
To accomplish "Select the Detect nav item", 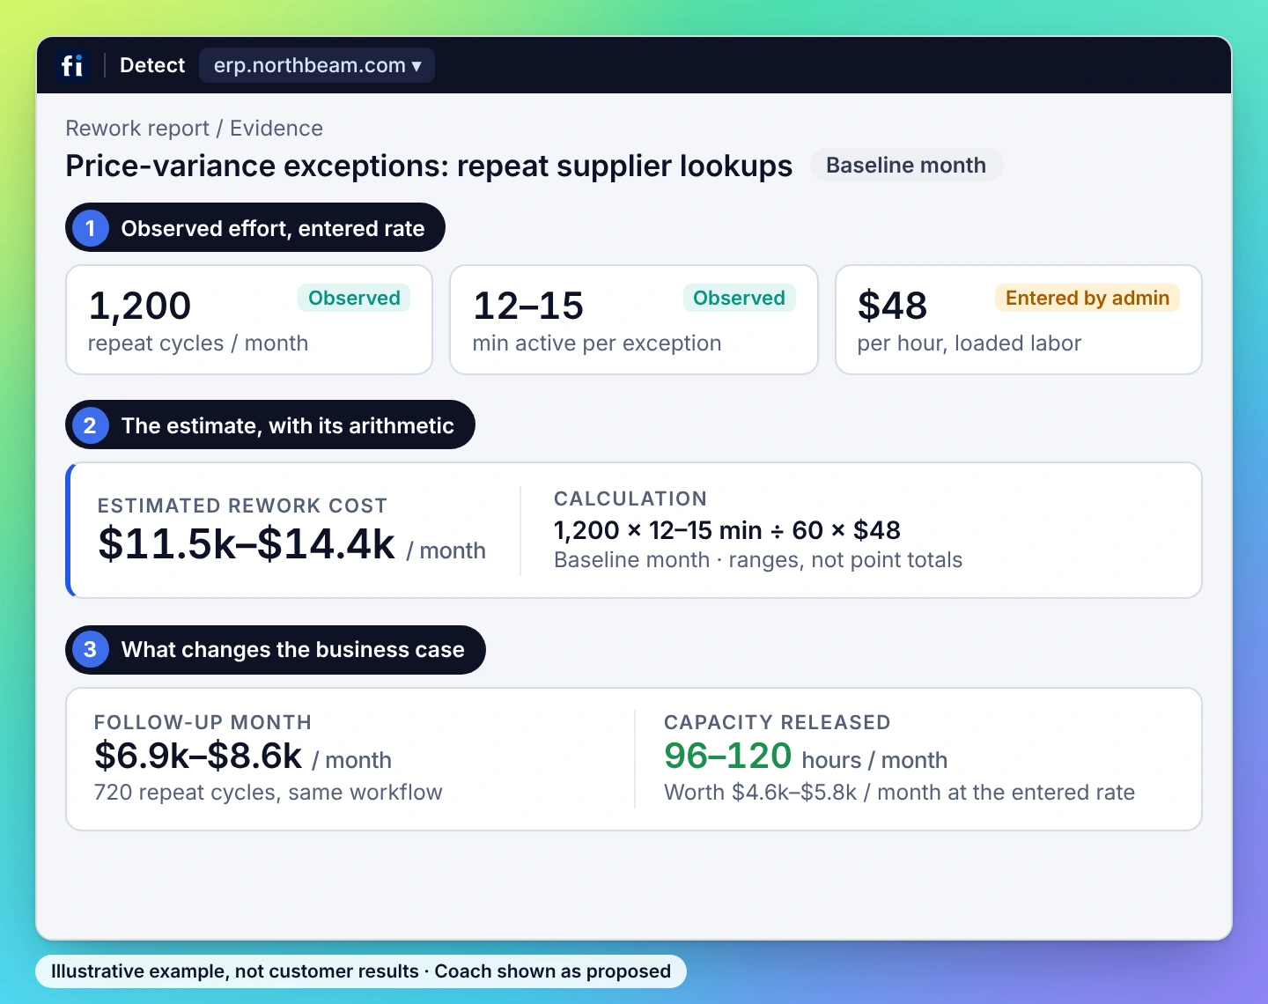I will (x=152, y=65).
